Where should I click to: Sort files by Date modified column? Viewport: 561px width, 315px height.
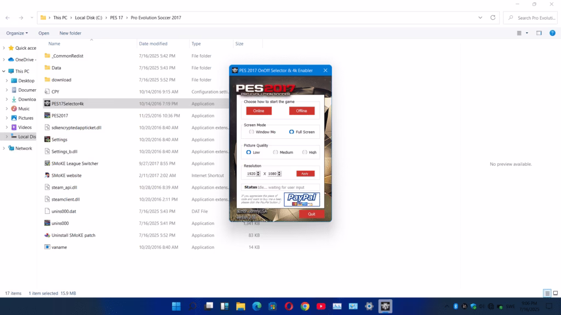click(x=153, y=44)
